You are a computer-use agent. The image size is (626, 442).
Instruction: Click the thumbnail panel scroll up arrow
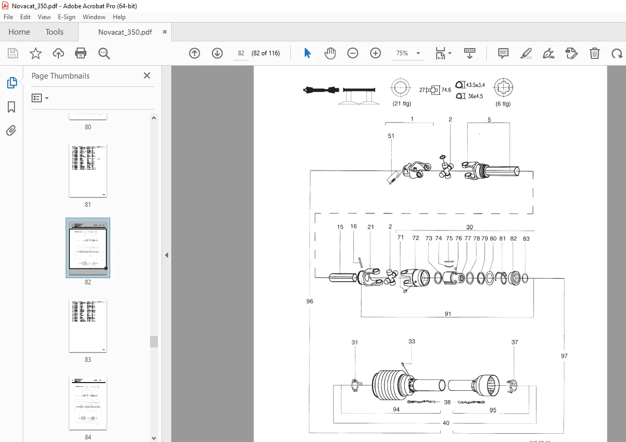pos(154,118)
